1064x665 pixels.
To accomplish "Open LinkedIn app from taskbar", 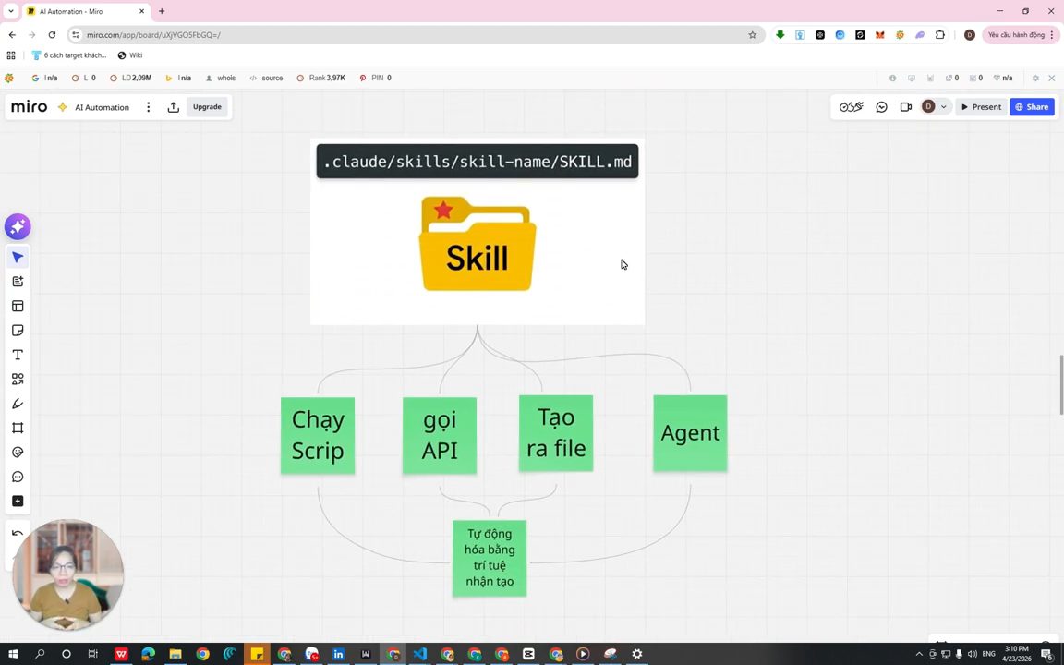I will (x=338, y=654).
